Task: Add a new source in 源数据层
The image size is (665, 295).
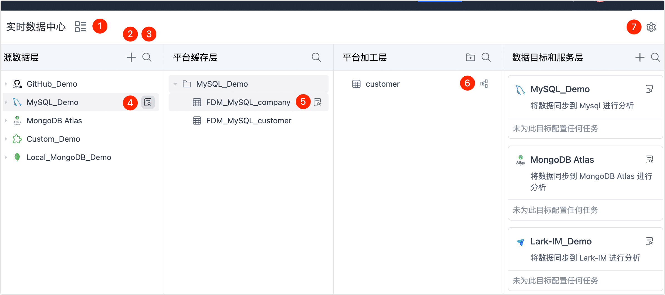Action: point(131,57)
